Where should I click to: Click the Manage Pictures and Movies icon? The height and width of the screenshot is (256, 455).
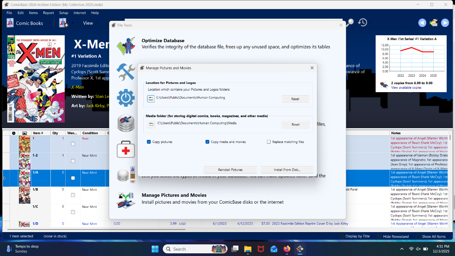tap(126, 200)
